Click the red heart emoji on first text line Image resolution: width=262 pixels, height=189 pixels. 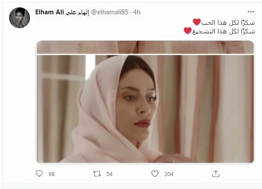point(197,22)
